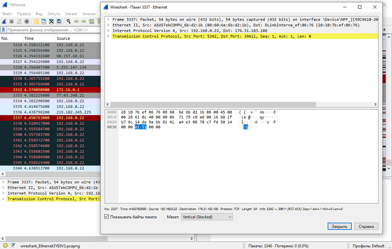Open the Файл menu
392x249 pixels.
pyautogui.click(x=7, y=14)
